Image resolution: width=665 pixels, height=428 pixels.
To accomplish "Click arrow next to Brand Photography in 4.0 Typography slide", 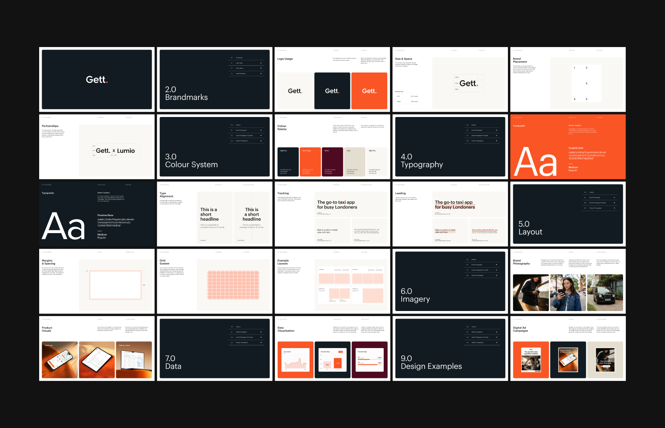I will click(x=497, y=130).
